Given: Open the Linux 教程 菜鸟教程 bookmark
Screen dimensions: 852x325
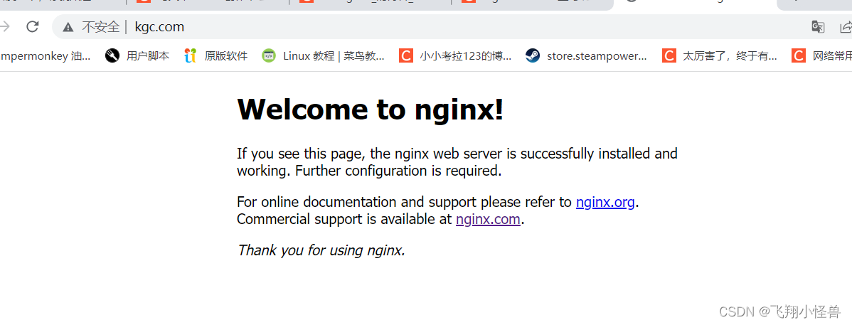Looking at the screenshot, I should (x=324, y=55).
